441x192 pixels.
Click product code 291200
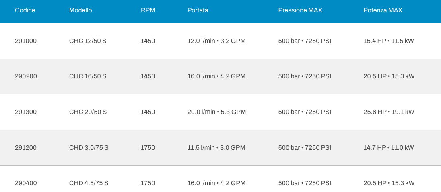pos(26,148)
